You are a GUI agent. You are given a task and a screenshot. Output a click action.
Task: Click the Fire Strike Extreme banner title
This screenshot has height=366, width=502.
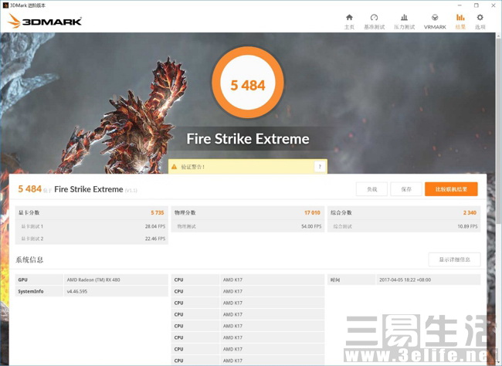tap(248, 139)
